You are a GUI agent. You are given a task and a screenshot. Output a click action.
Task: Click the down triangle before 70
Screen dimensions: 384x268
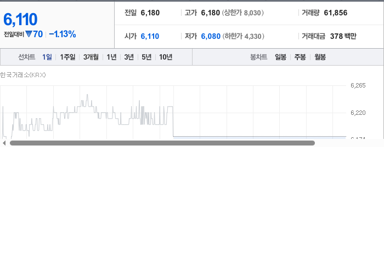coord(29,34)
